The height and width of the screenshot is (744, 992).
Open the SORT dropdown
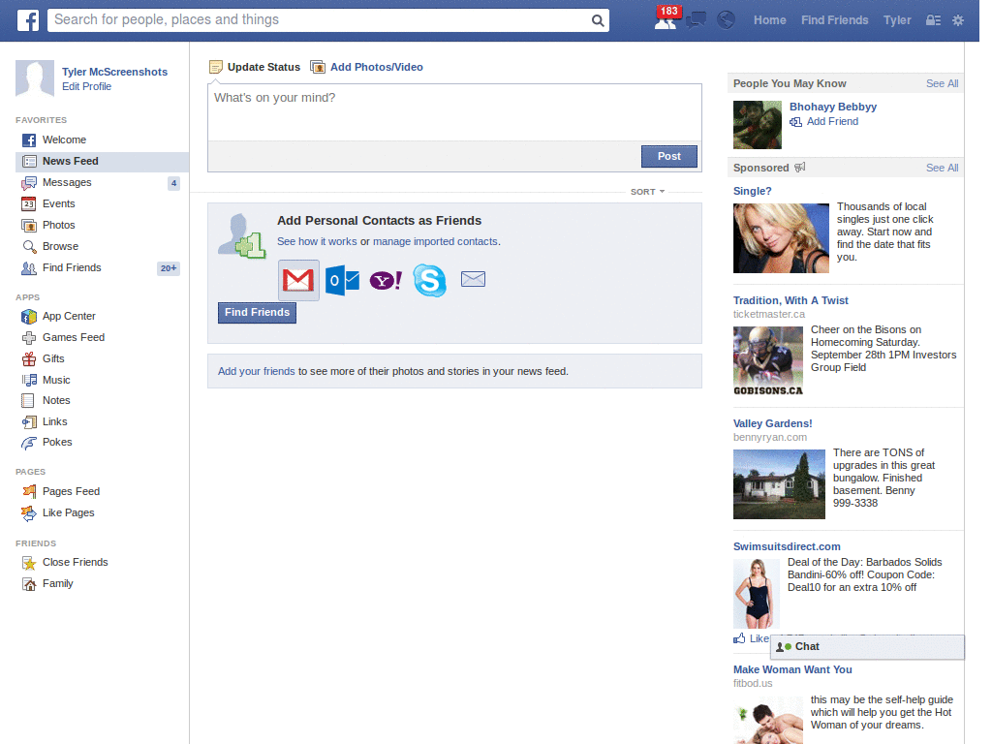coord(647,192)
